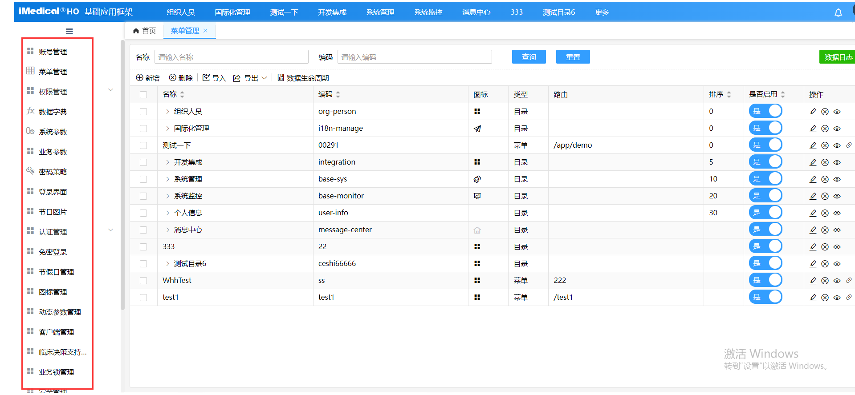Click the link icon in the 测试一下 row
This screenshot has width=855, height=395.
point(849,145)
